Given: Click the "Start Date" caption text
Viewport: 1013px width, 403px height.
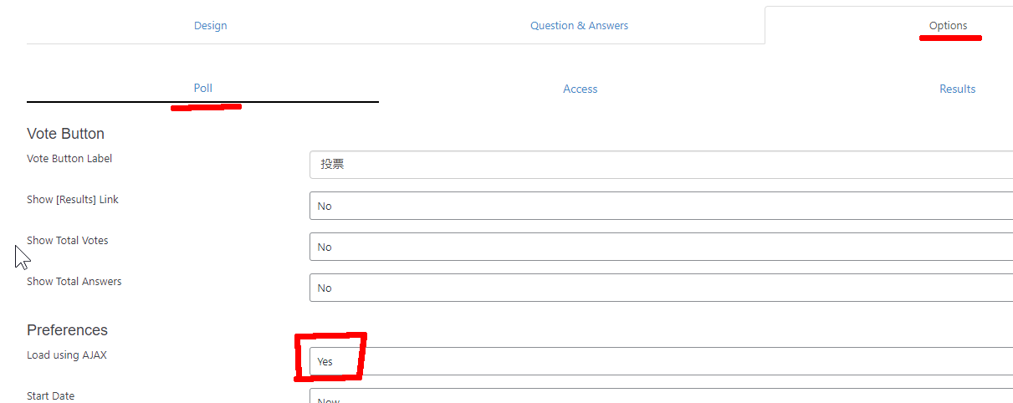Looking at the screenshot, I should tap(51, 396).
